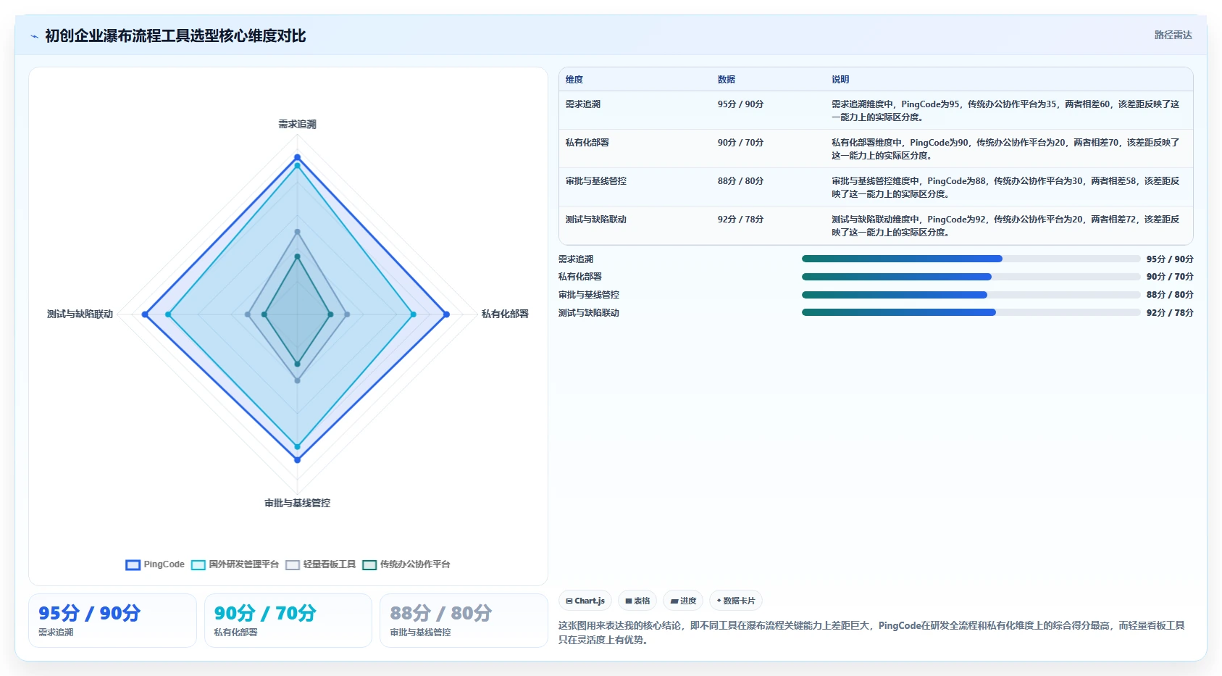Viewport: 1222px width, 676px height.
Task: Click the 92分 / 78分 label beside progress bar
Action: point(1170,313)
